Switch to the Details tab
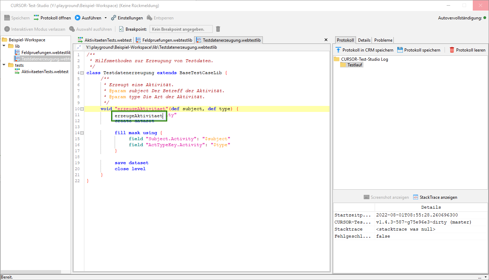 pyautogui.click(x=364, y=40)
